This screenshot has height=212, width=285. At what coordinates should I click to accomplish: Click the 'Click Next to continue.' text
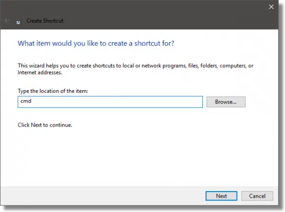pos(45,125)
